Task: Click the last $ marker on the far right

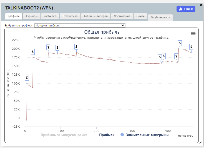Action: click(191, 47)
